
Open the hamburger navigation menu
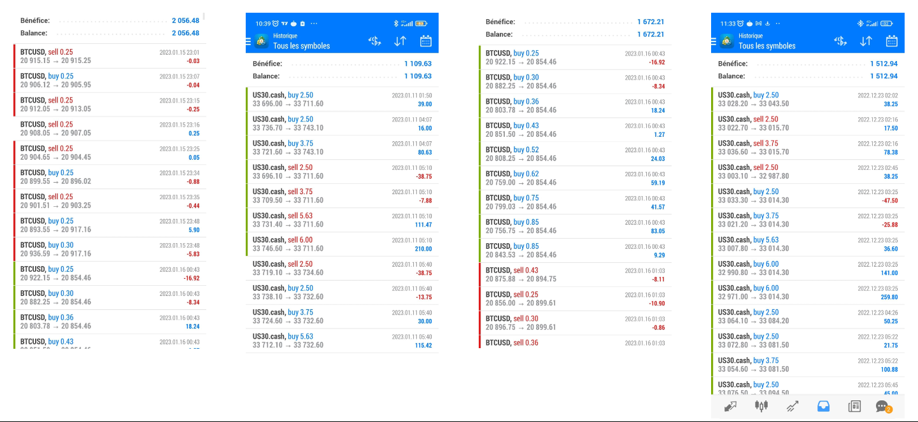[x=248, y=42]
